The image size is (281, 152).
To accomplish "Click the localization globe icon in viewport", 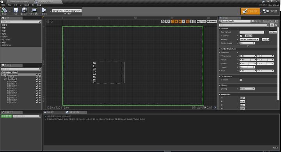I will point(163,21).
